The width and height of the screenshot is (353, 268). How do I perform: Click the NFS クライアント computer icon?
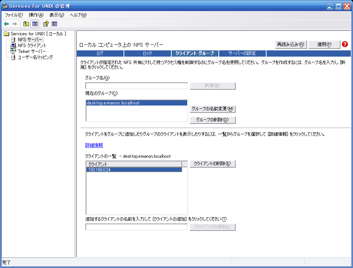pos(13,46)
